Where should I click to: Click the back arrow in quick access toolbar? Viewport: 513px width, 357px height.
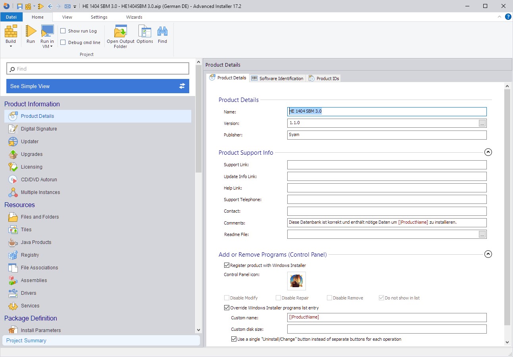[x=50, y=6]
